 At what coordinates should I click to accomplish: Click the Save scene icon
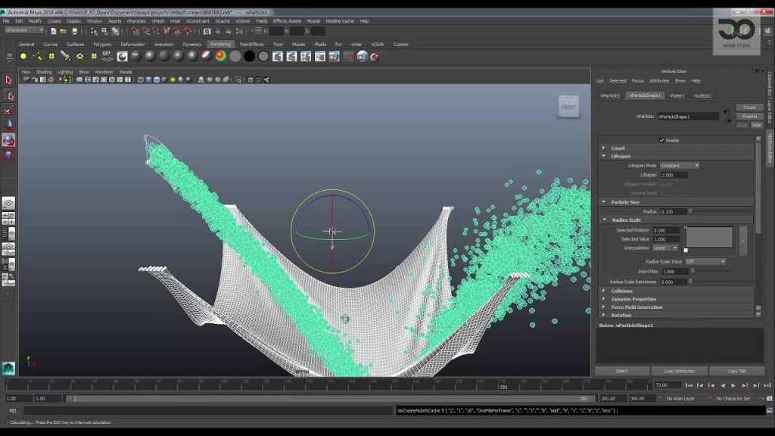[75, 31]
